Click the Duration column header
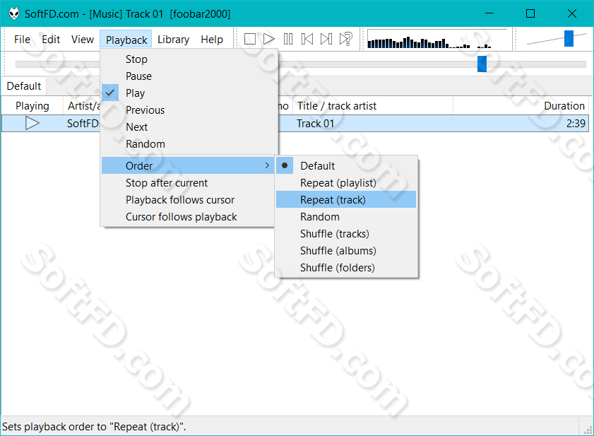 click(x=521, y=106)
